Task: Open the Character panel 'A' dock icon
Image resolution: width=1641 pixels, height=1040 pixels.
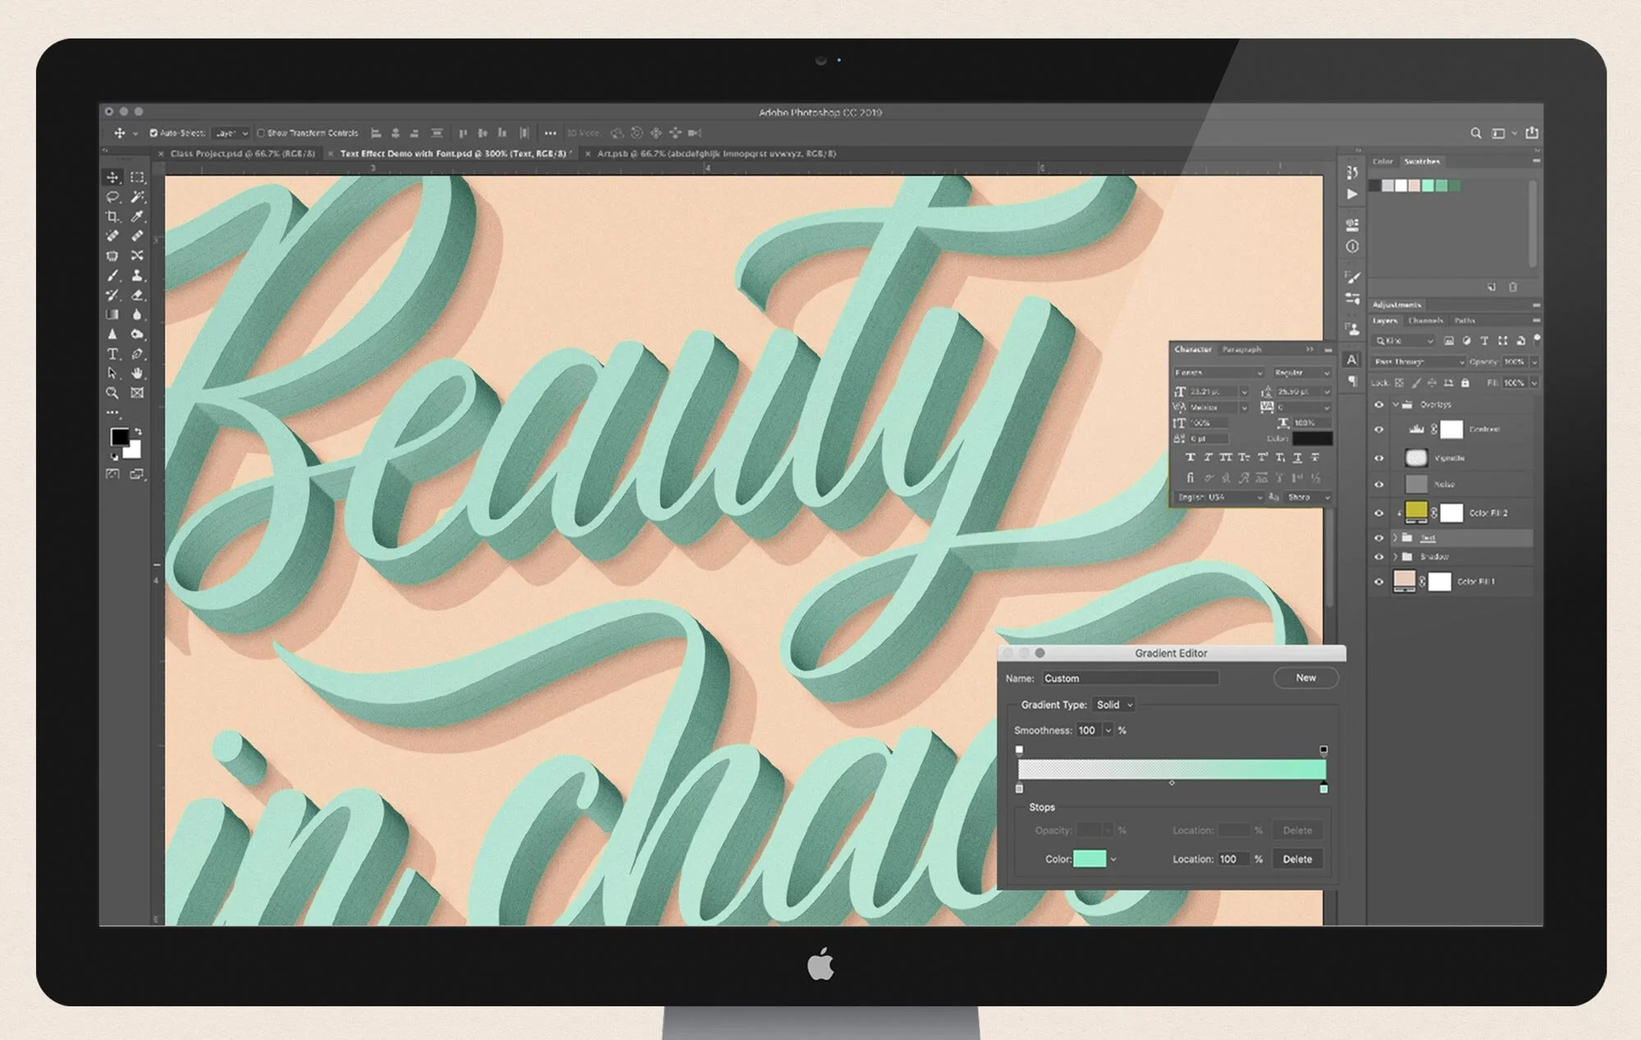Action: 1352,360
